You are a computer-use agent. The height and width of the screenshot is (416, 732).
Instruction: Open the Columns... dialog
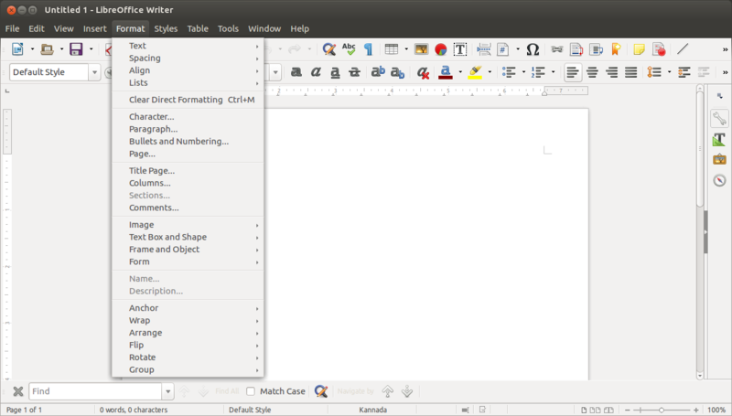(188, 183)
